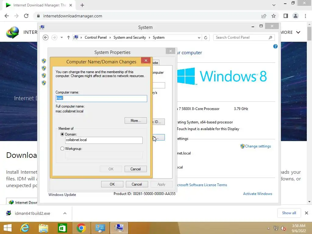The height and width of the screenshot is (234, 312).
Task: Open Chrome tab search chevron
Action: point(274,5)
